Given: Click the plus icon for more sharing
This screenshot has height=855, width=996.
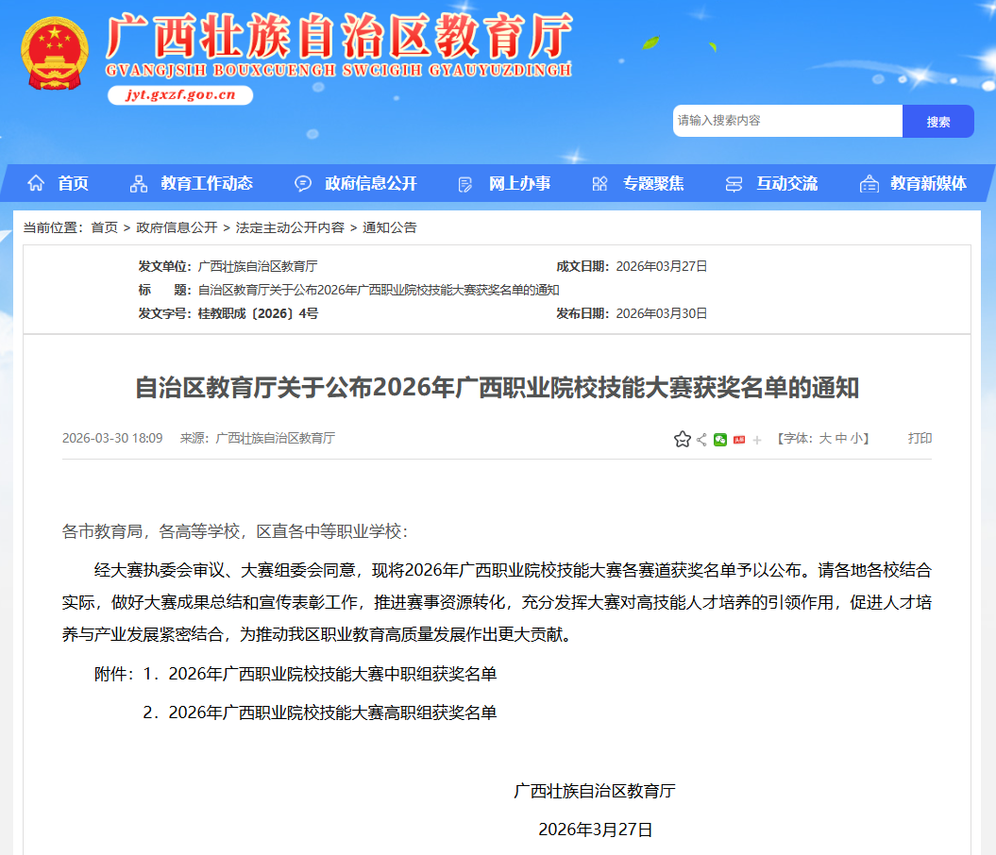Looking at the screenshot, I should pos(757,440).
